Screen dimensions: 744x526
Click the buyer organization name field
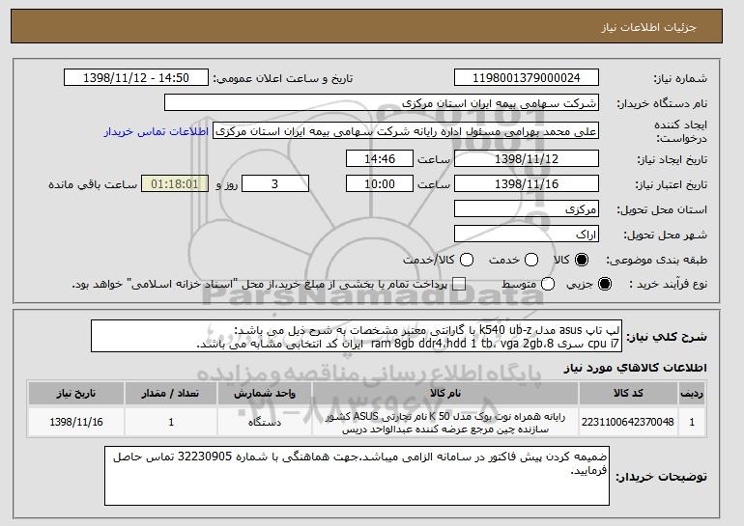click(382, 103)
